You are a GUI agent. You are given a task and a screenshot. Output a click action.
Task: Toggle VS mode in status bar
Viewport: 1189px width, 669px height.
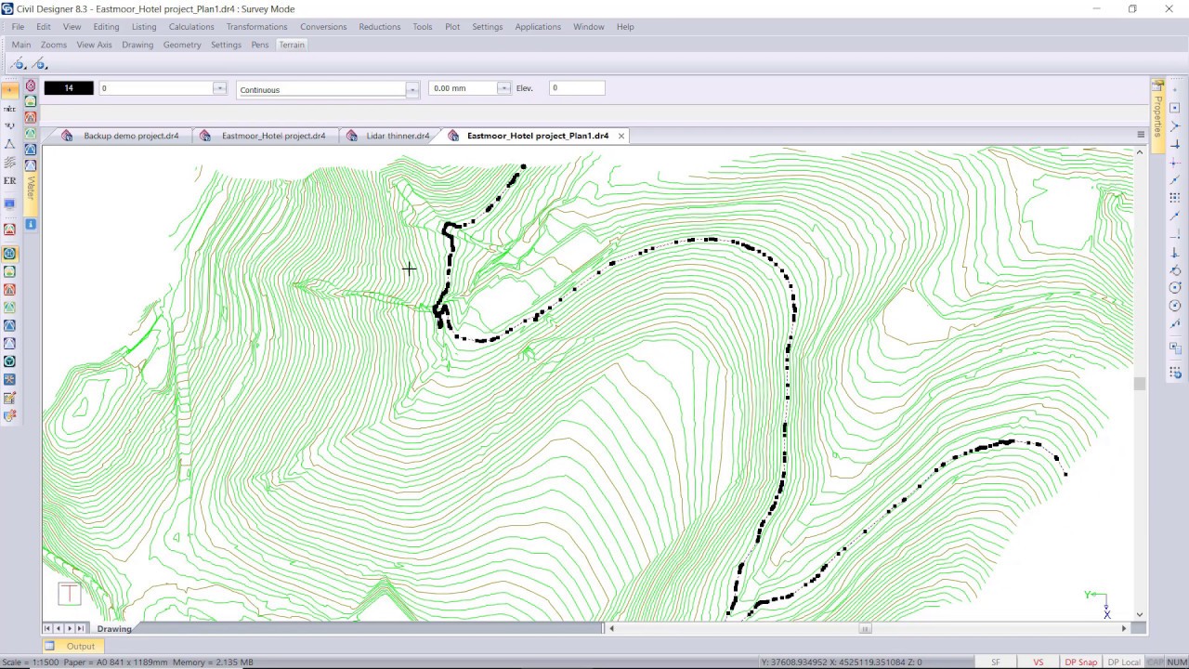[x=1039, y=662]
